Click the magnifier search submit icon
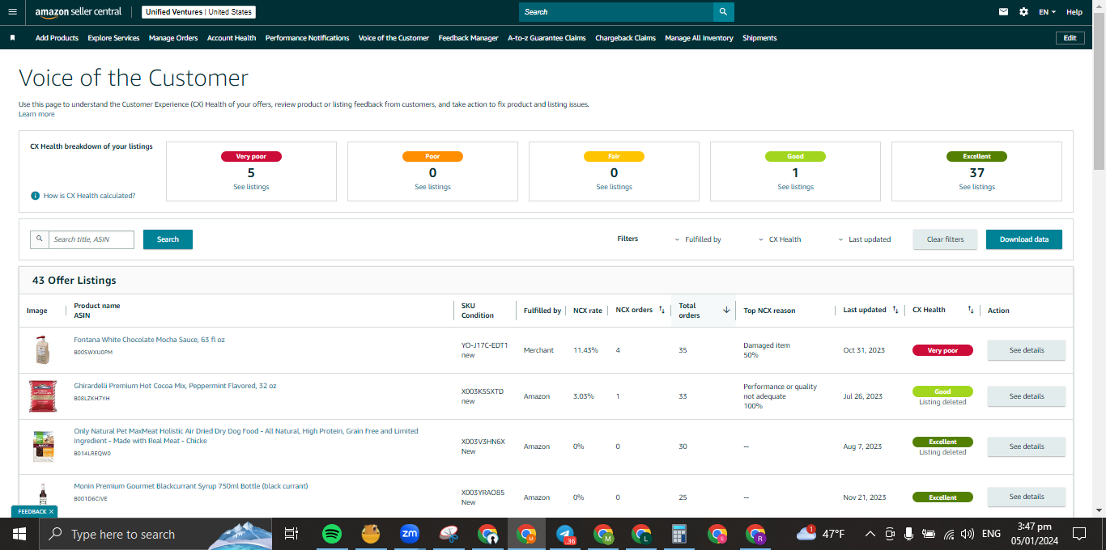The image size is (1106, 550). (724, 12)
